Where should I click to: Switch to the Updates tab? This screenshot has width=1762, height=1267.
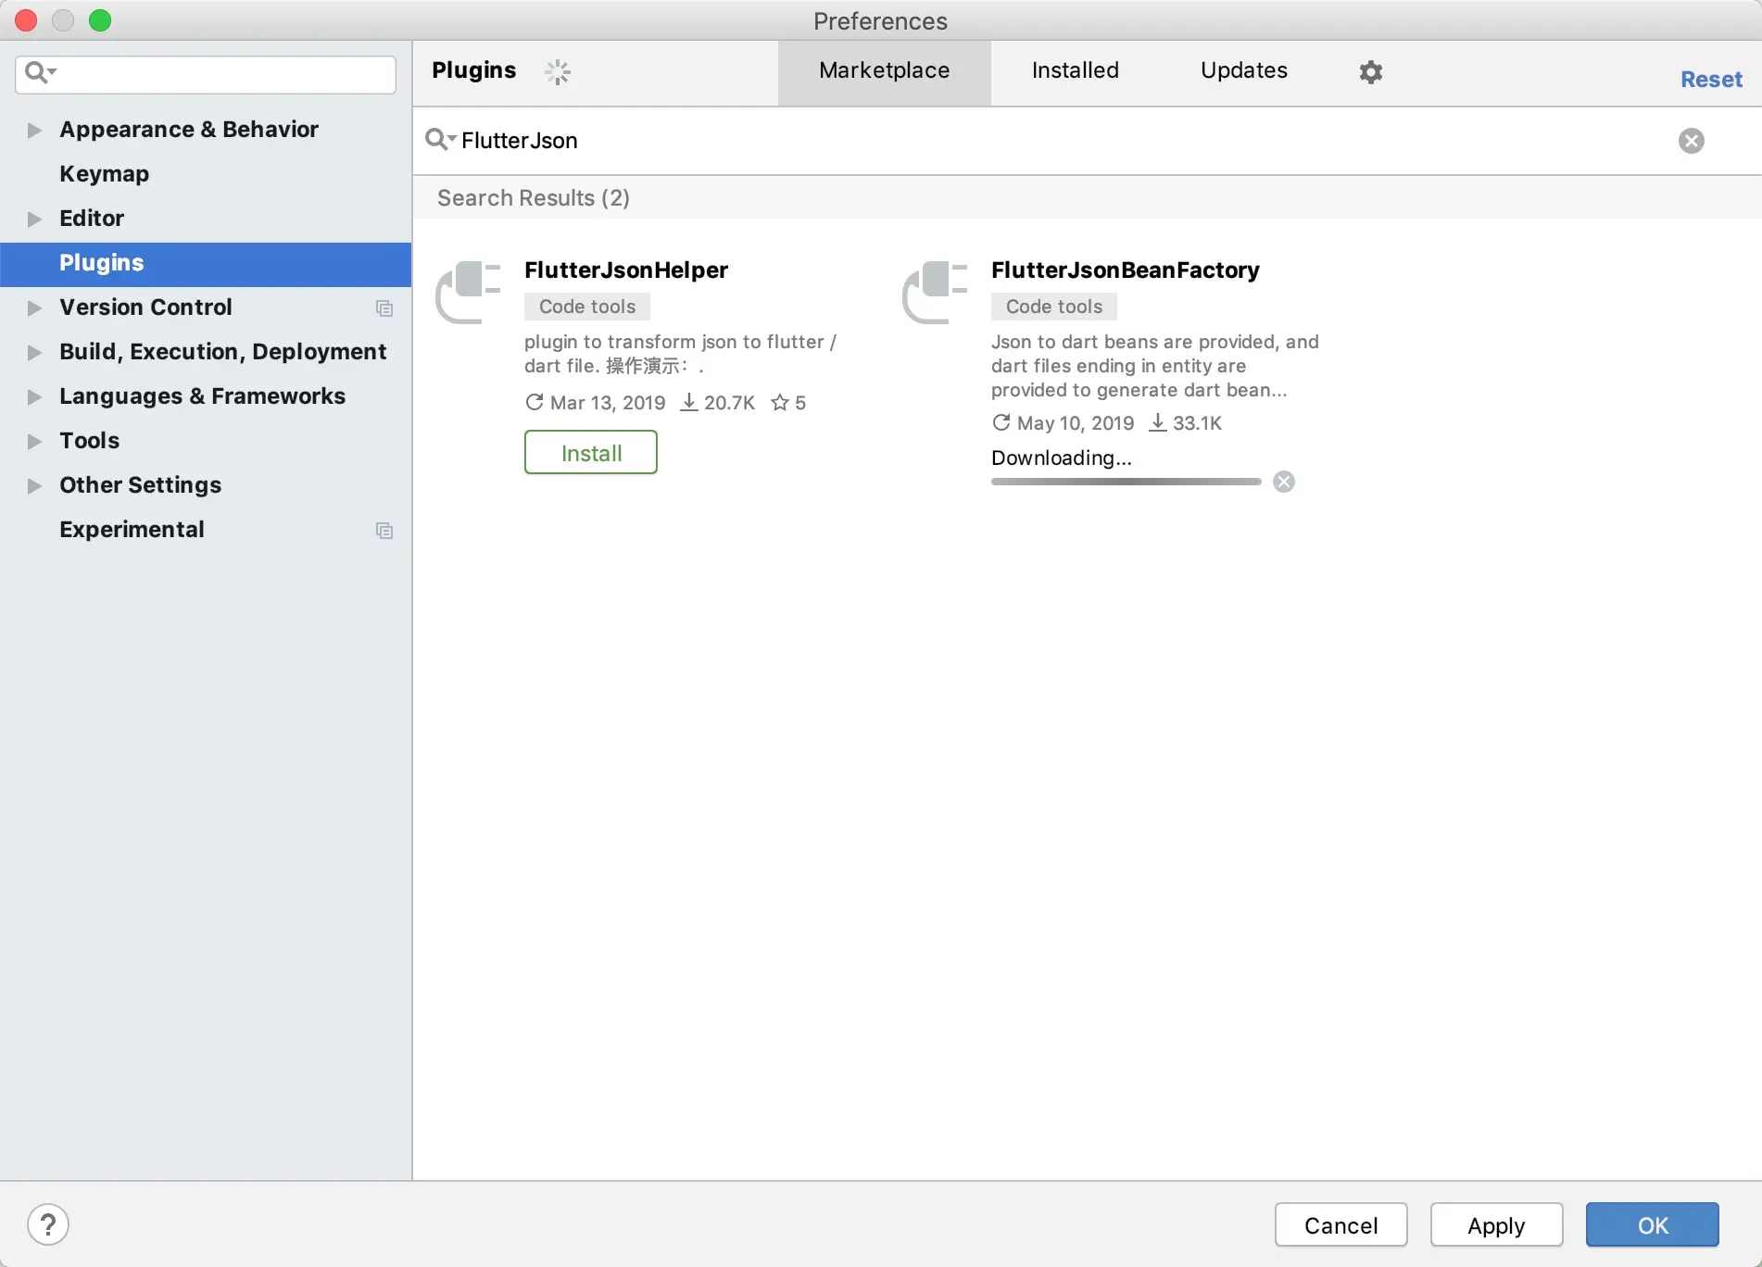pos(1243,71)
